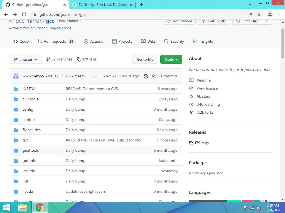Open the Windows Start button
This screenshot has width=285, height=213.
[7, 207]
